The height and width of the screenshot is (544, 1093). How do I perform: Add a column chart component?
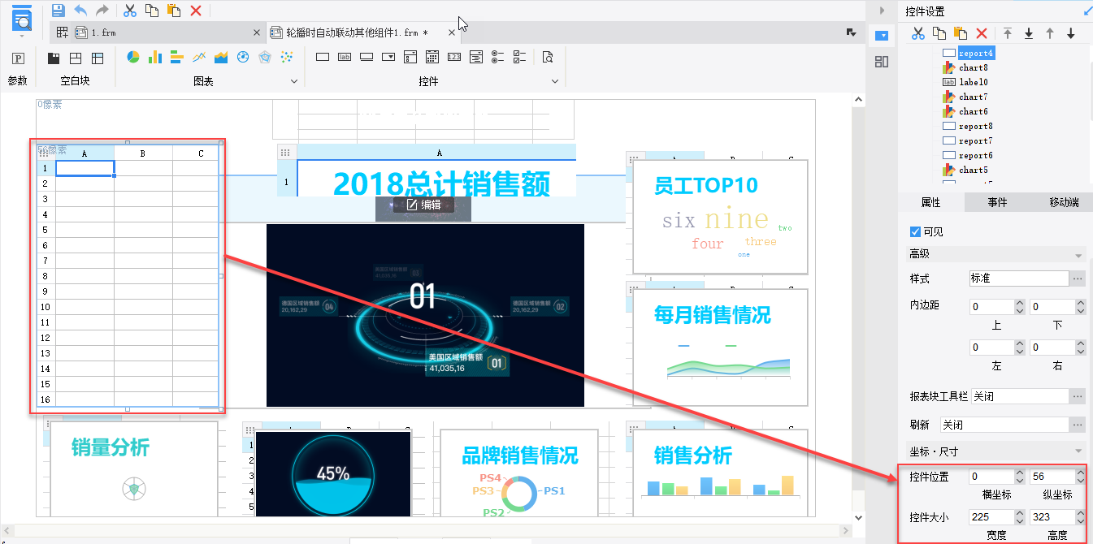[x=155, y=57]
